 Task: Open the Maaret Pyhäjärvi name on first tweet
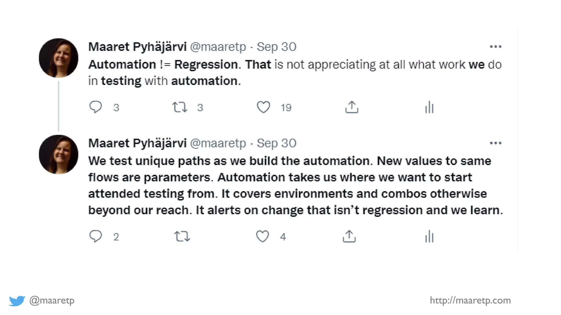click(x=137, y=47)
